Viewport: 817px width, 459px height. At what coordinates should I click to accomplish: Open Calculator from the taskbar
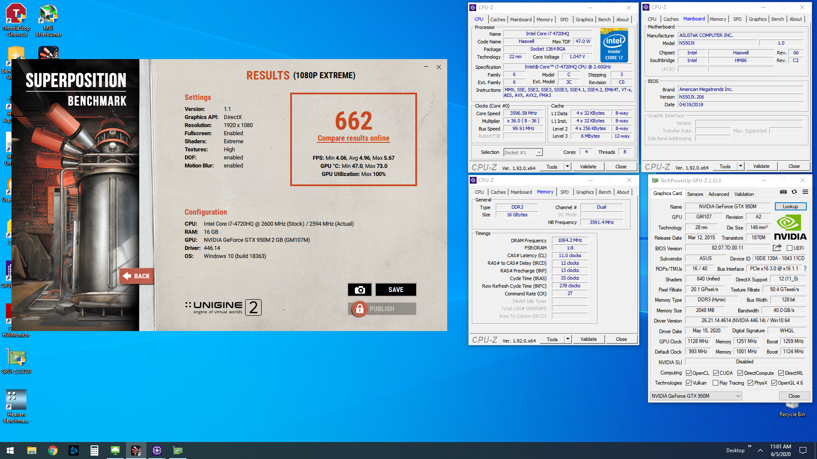(x=94, y=450)
